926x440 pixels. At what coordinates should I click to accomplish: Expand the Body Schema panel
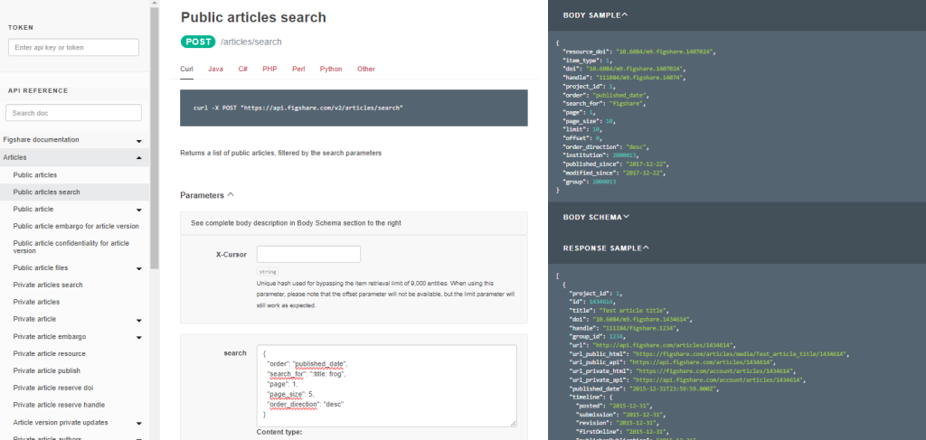point(625,217)
